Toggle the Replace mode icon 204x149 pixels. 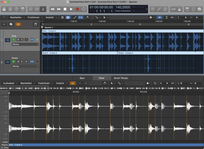[x=153, y=9]
